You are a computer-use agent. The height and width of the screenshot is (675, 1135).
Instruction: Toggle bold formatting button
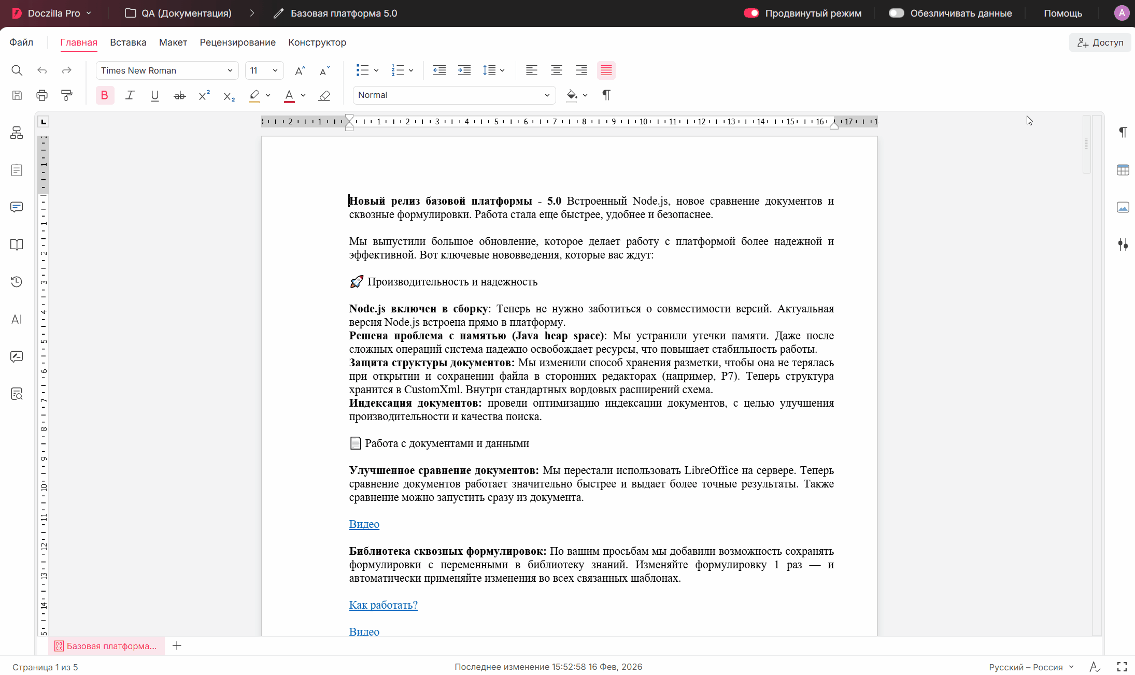105,95
